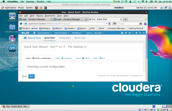The image size is (172, 111).
Task: Go to Hue home icon
Action: 34,33
